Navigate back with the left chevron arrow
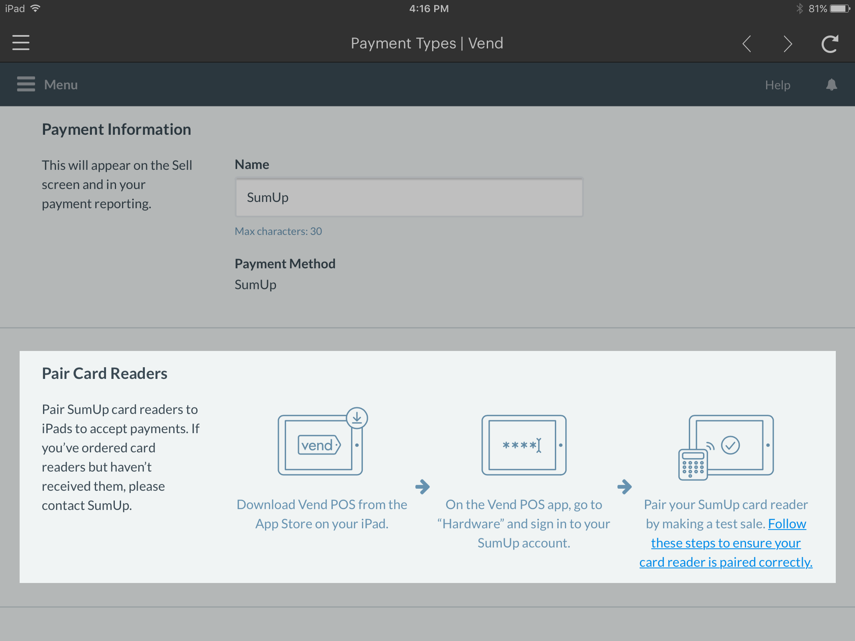 coord(747,43)
